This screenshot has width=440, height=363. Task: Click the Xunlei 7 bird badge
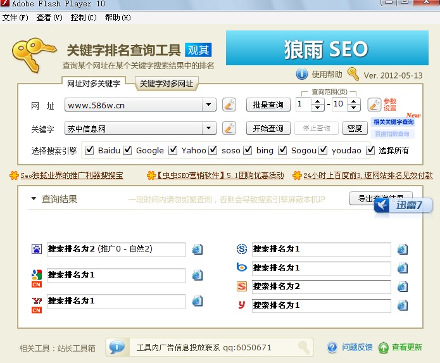point(403,205)
